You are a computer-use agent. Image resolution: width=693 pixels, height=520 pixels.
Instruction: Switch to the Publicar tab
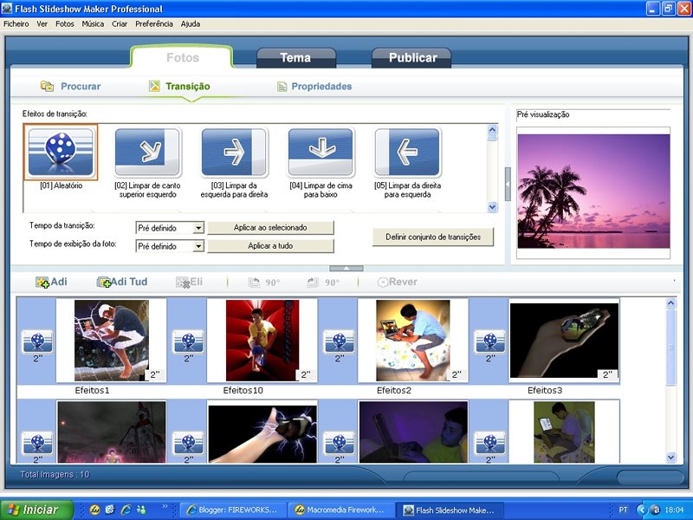tap(412, 58)
